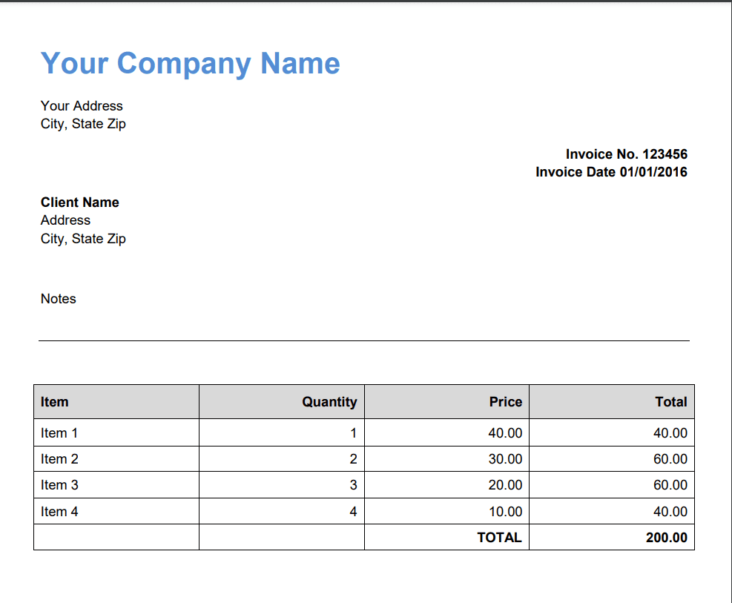Click the "Invoice Date 01/01/2016" line

(612, 172)
